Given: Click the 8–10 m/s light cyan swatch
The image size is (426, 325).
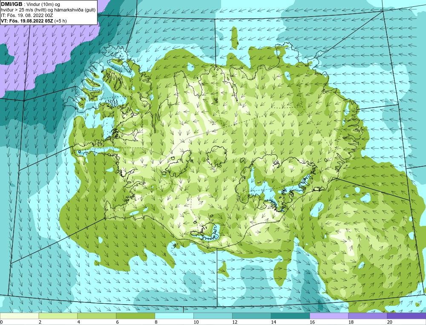Looking at the screenshot, I should click(174, 316).
